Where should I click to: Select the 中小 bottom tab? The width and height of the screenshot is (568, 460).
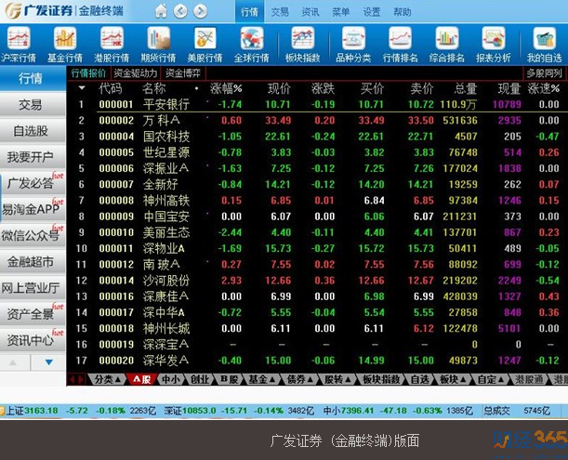coord(171,379)
